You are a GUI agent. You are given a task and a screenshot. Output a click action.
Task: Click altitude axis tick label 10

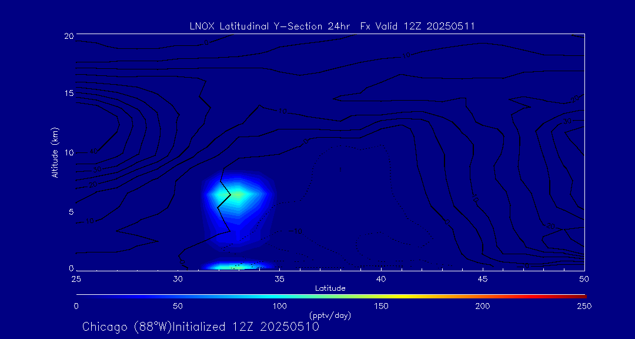[x=69, y=152]
